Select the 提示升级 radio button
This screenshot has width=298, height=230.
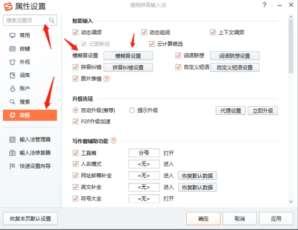pyautogui.click(x=132, y=110)
